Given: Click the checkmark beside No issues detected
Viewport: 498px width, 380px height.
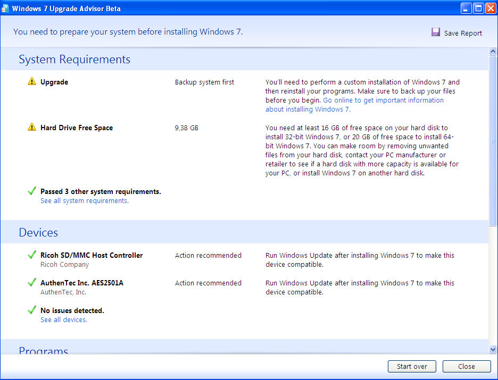Looking at the screenshot, I should pyautogui.click(x=32, y=310).
